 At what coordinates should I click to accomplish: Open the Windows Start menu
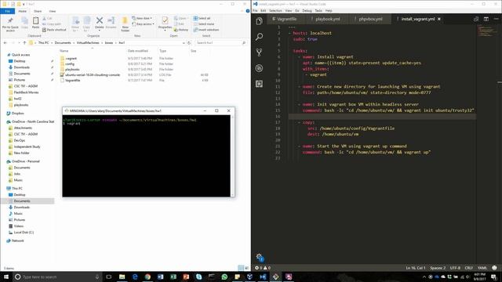(x=6, y=277)
